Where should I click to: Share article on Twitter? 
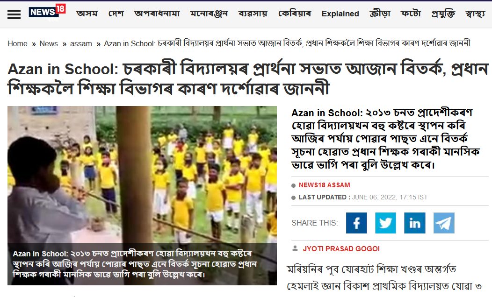point(386,223)
